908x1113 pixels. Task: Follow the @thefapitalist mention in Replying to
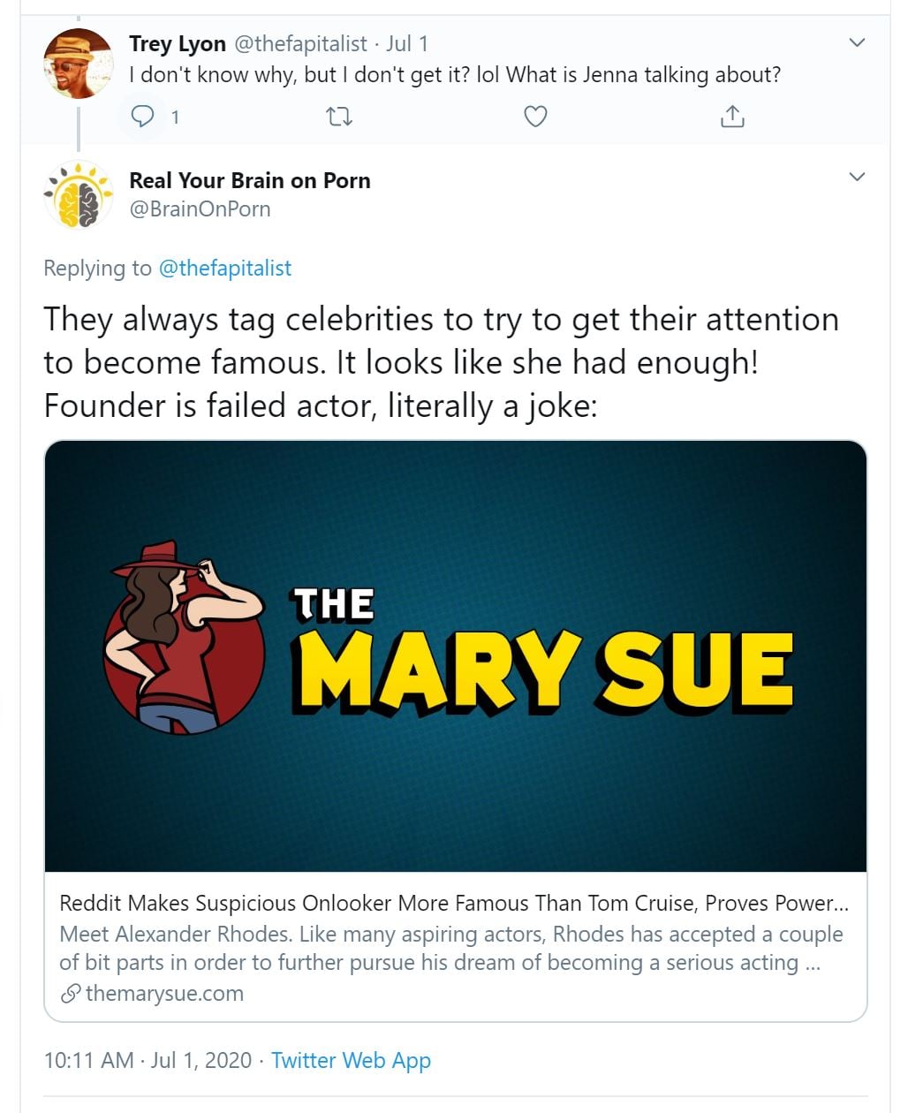224,269
